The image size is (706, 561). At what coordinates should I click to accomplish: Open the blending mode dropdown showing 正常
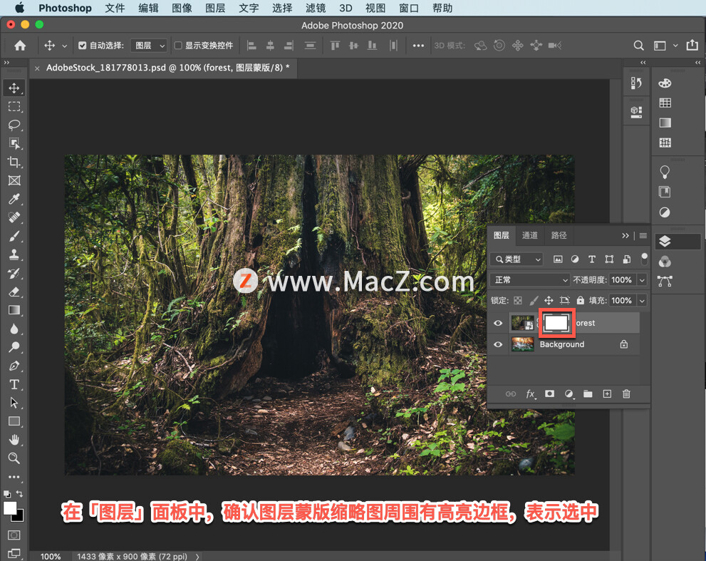(x=529, y=279)
